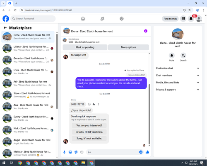Open Nick 2bed 1bath house conversation
Viewport: 207px width, 166px height.
click(28, 130)
